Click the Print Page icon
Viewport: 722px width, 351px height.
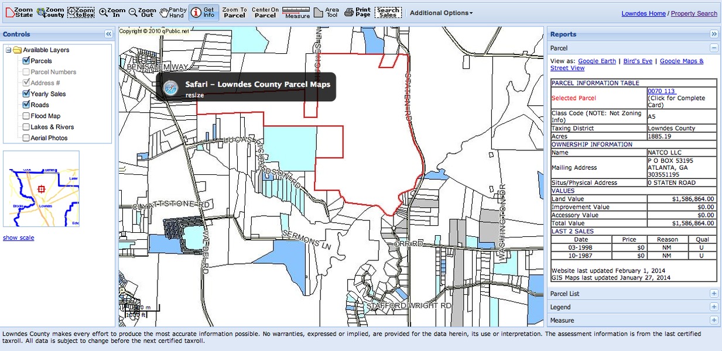coord(358,12)
